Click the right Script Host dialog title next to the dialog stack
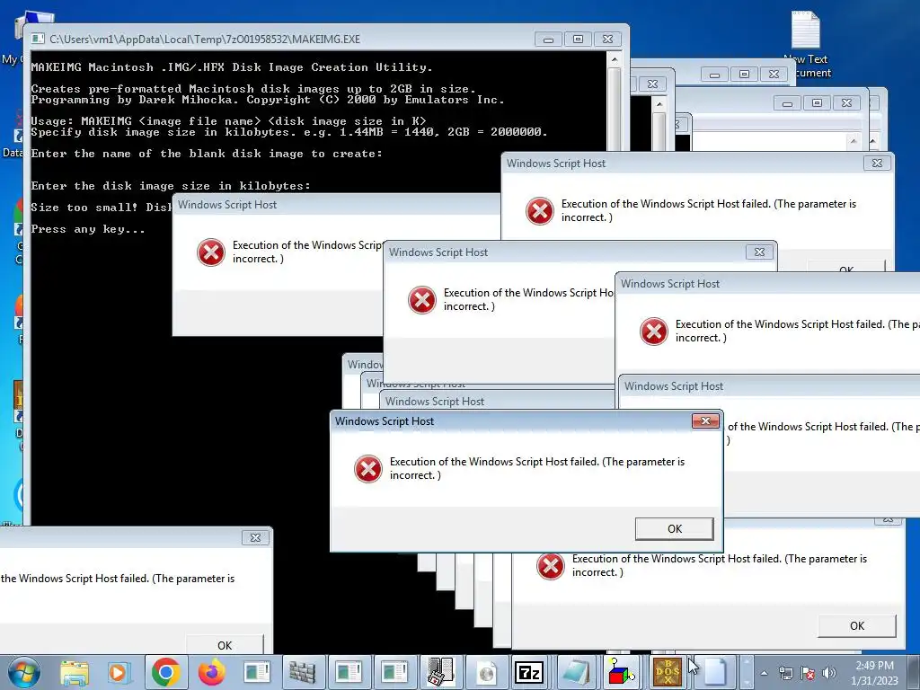Screen dimensions: 920x690 769,386
